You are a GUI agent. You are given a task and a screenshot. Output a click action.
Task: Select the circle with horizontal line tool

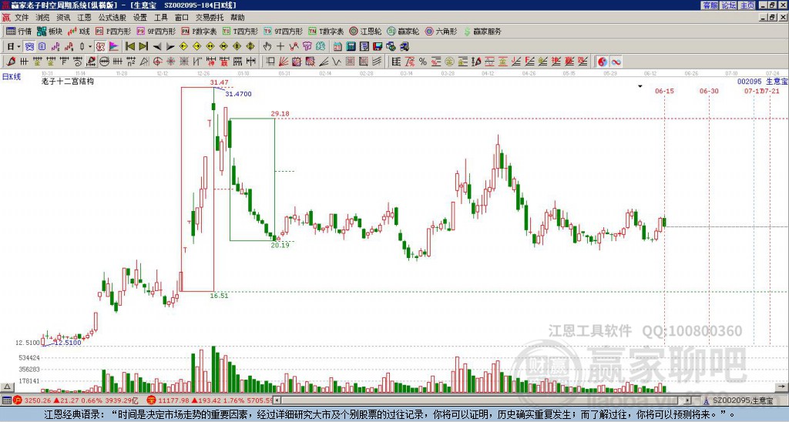(x=104, y=62)
